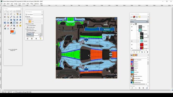Select Fill whole selection radio
Screen dimensions: 173x97
pyautogui.click(x=27, y=25)
